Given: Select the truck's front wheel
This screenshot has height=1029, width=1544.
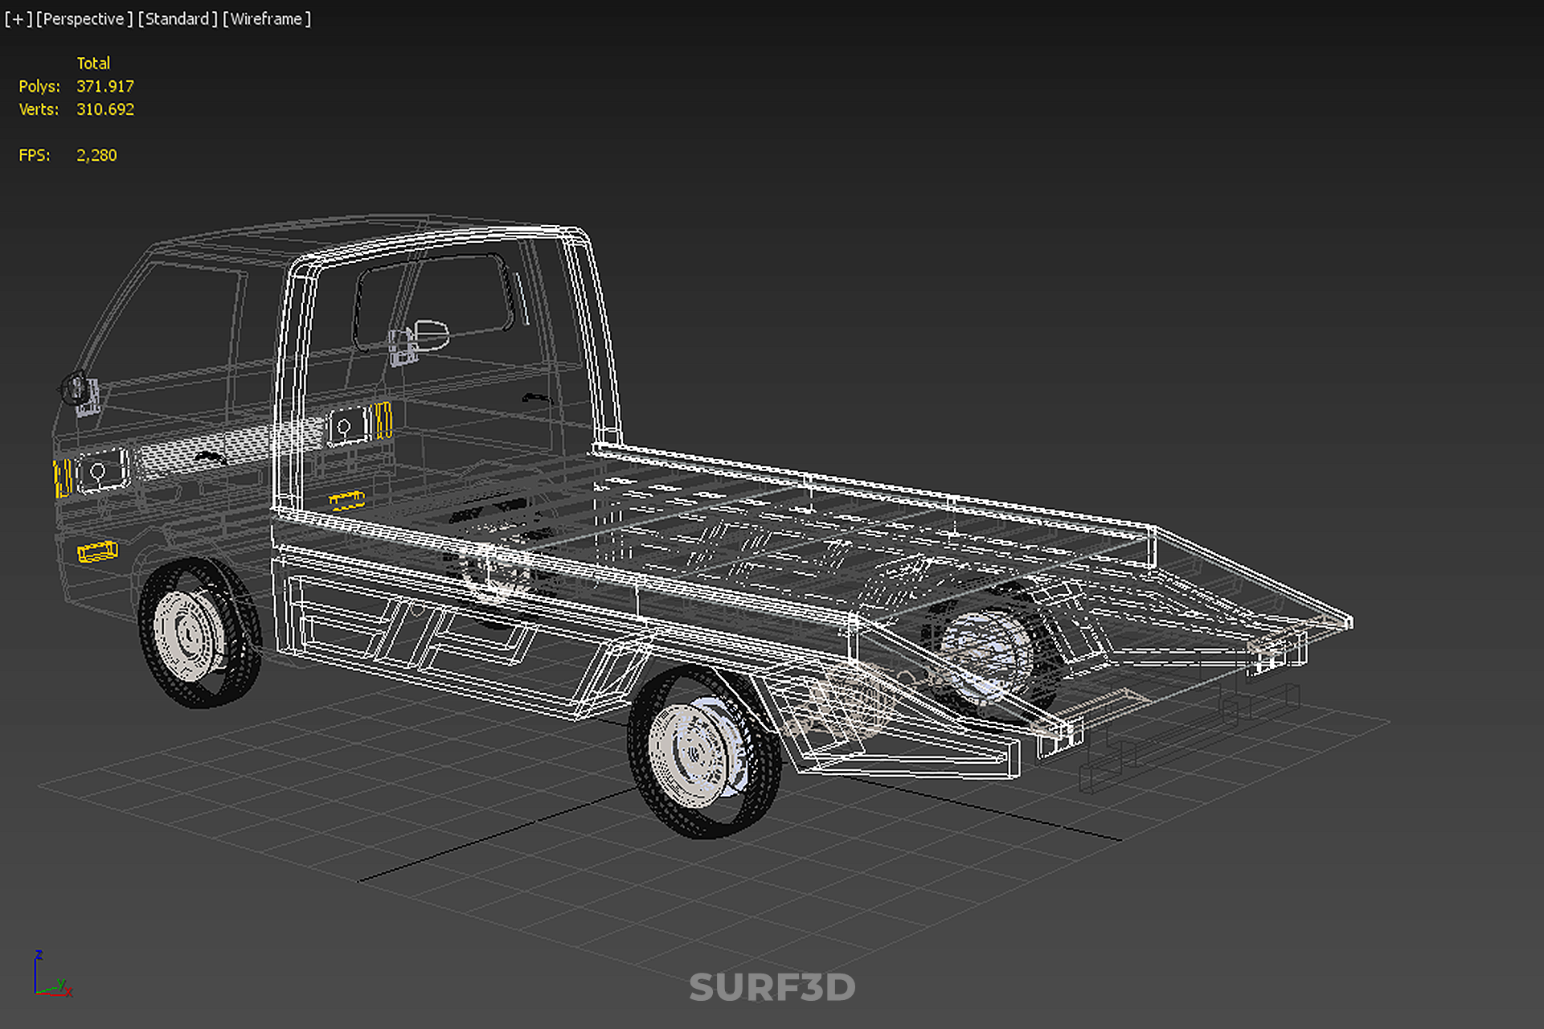Looking at the screenshot, I should click(197, 633).
